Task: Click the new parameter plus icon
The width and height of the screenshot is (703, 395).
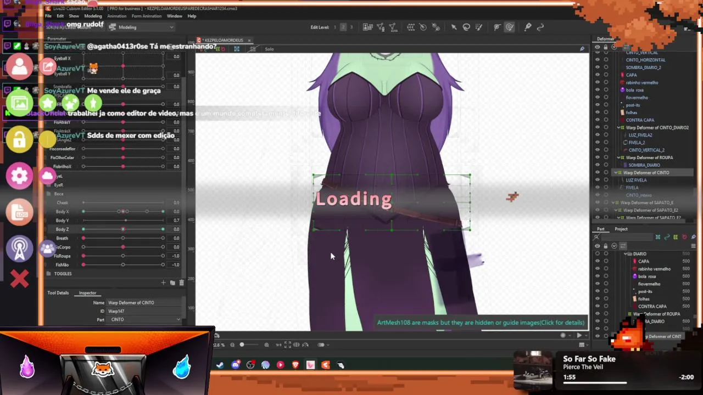Action: (x=163, y=283)
